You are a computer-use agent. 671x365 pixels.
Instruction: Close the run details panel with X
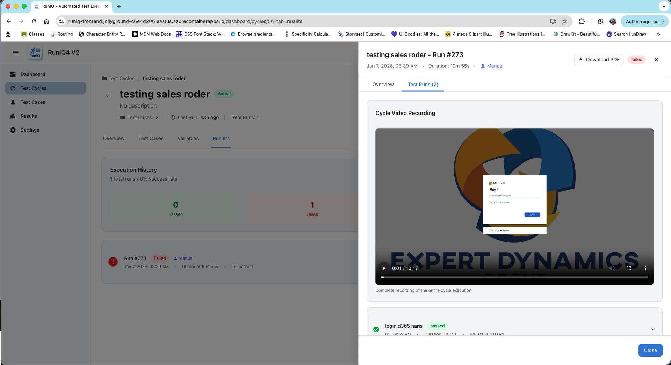656,60
